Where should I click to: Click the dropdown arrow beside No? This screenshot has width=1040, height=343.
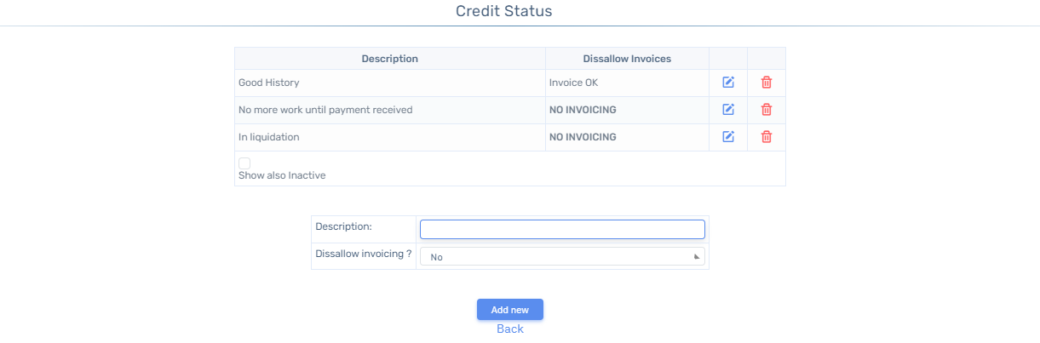696,256
